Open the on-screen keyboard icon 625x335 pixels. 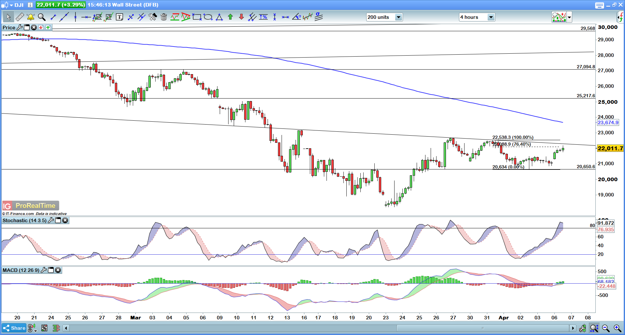(600, 5)
